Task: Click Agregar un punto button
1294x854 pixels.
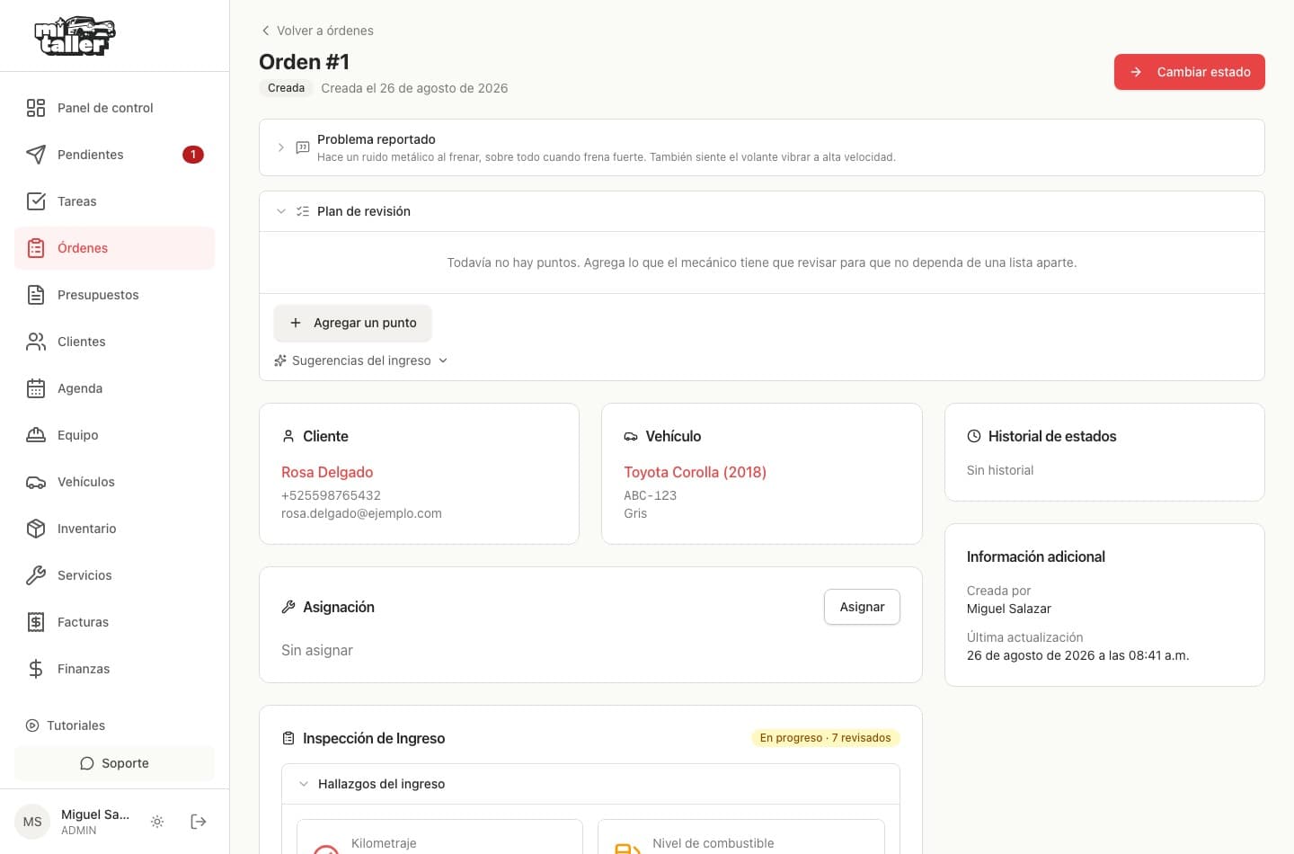Action: pyautogui.click(x=352, y=323)
